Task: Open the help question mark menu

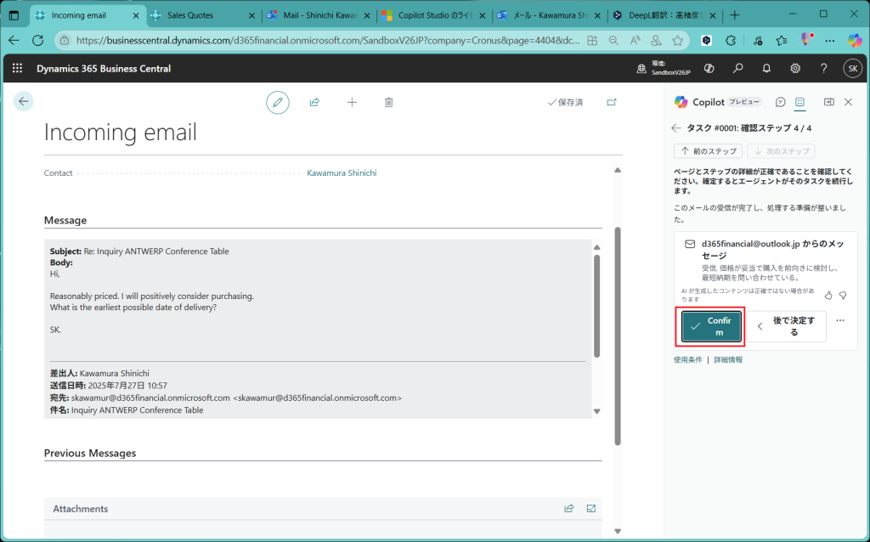Action: coord(824,68)
